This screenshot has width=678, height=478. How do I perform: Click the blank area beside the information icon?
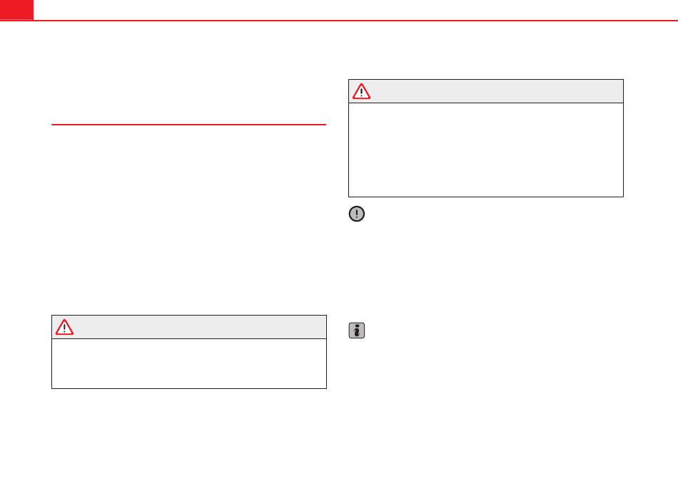(495, 331)
